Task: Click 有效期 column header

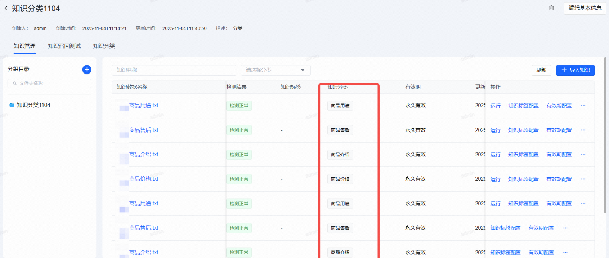Action: coord(413,87)
